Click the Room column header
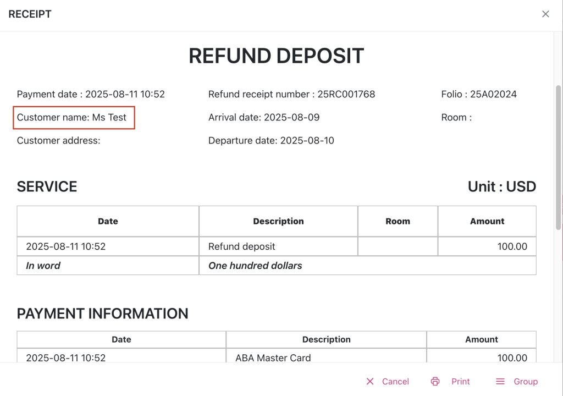 pyautogui.click(x=398, y=221)
